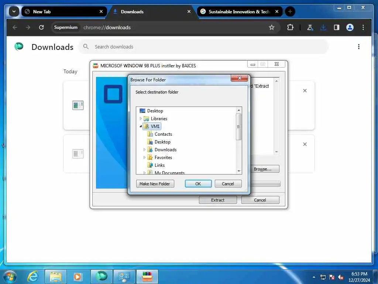Select the Favorites folder
378x284 pixels.
pyautogui.click(x=159, y=158)
